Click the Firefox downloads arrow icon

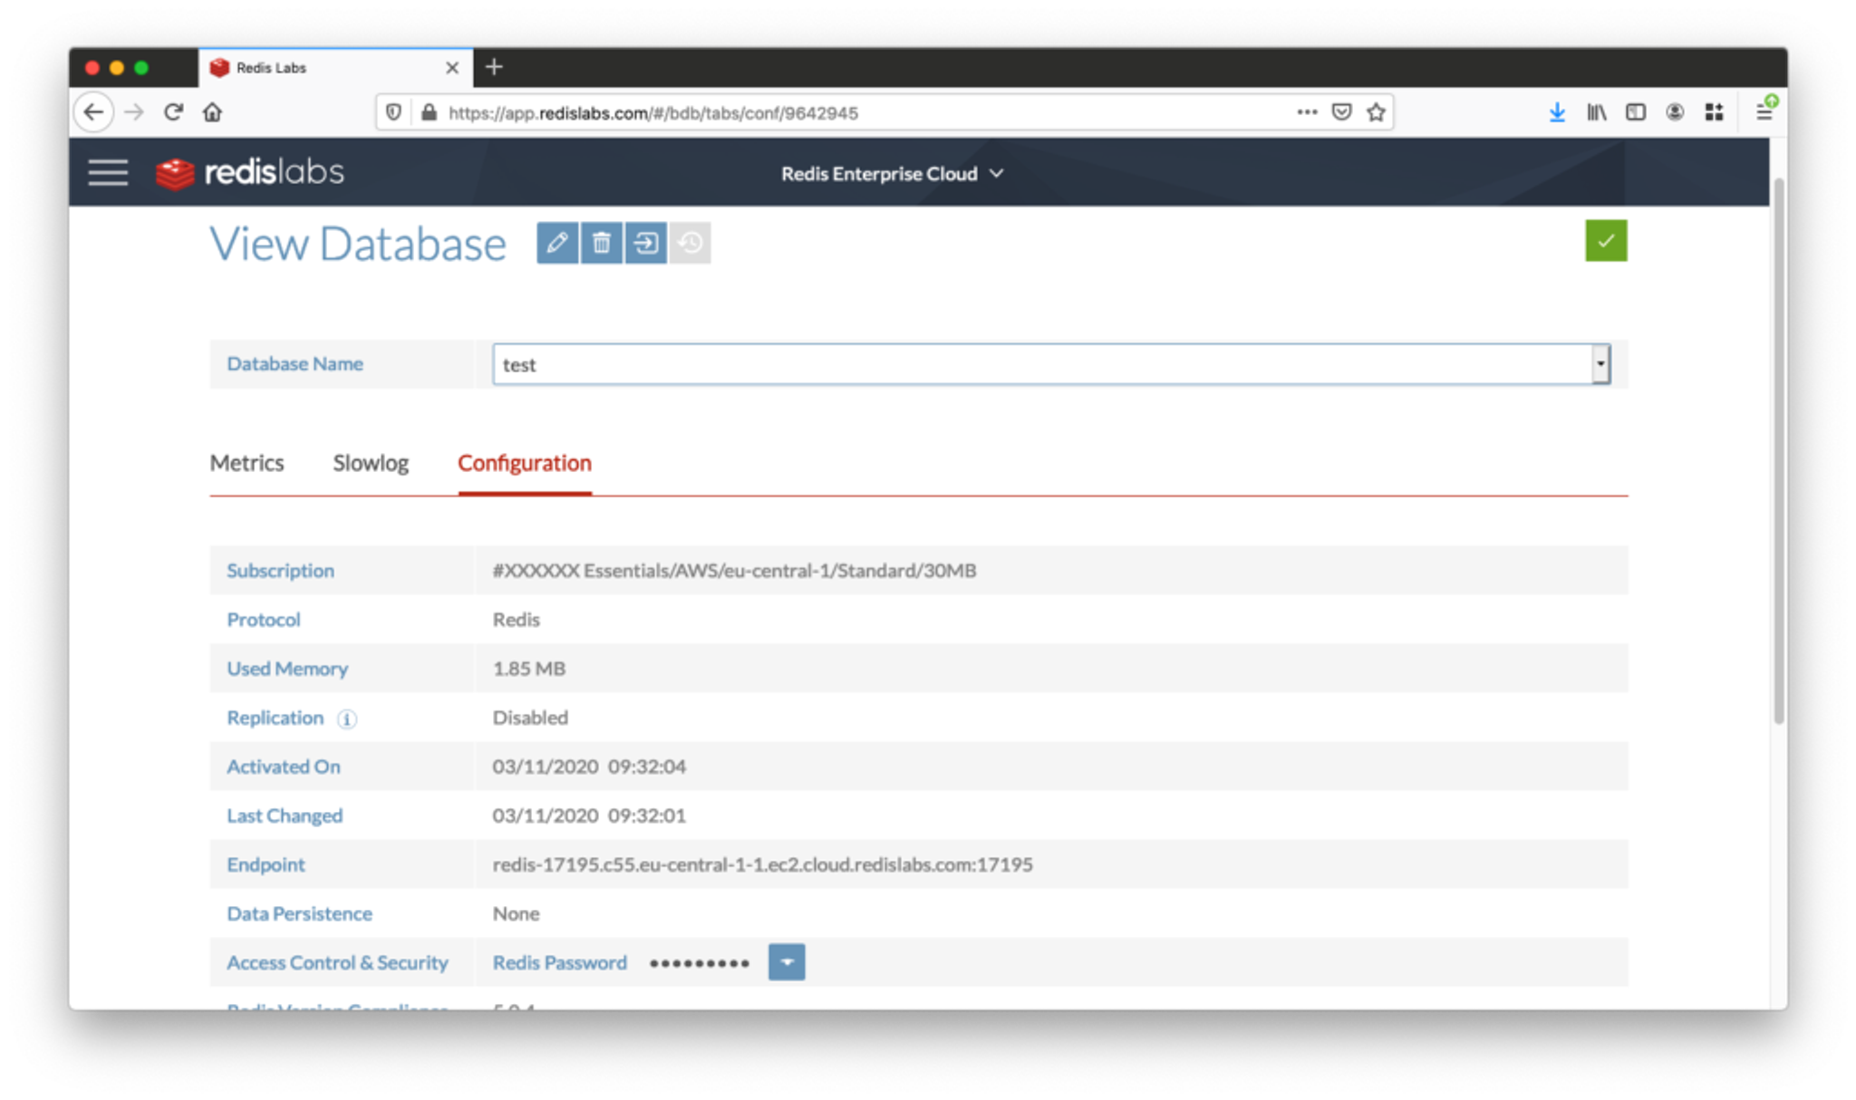[1557, 112]
